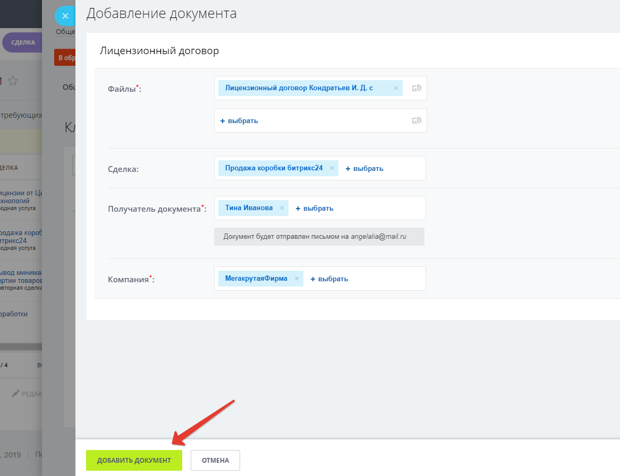This screenshot has height=476, width=620.
Task: Open the Продажа короб битрикс24 link in background list
Action: pyautogui.click(x=21, y=237)
